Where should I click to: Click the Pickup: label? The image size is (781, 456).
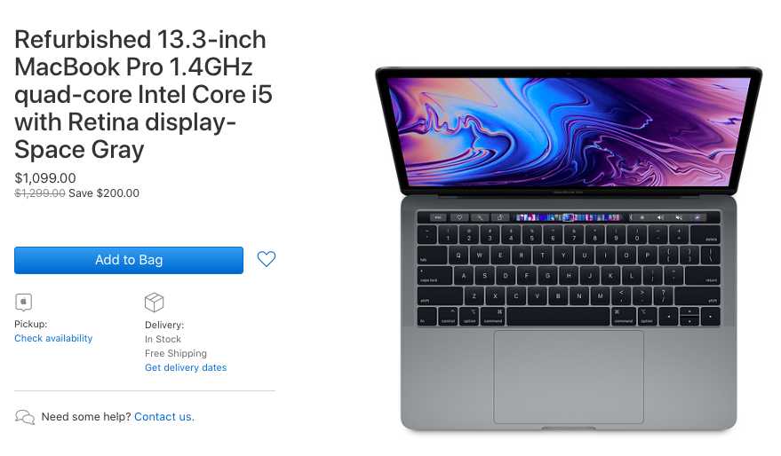coord(31,324)
